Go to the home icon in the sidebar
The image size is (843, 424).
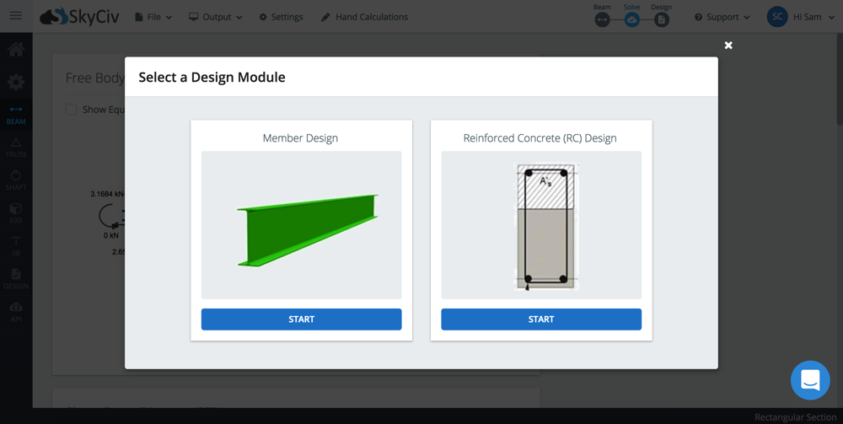[15, 50]
